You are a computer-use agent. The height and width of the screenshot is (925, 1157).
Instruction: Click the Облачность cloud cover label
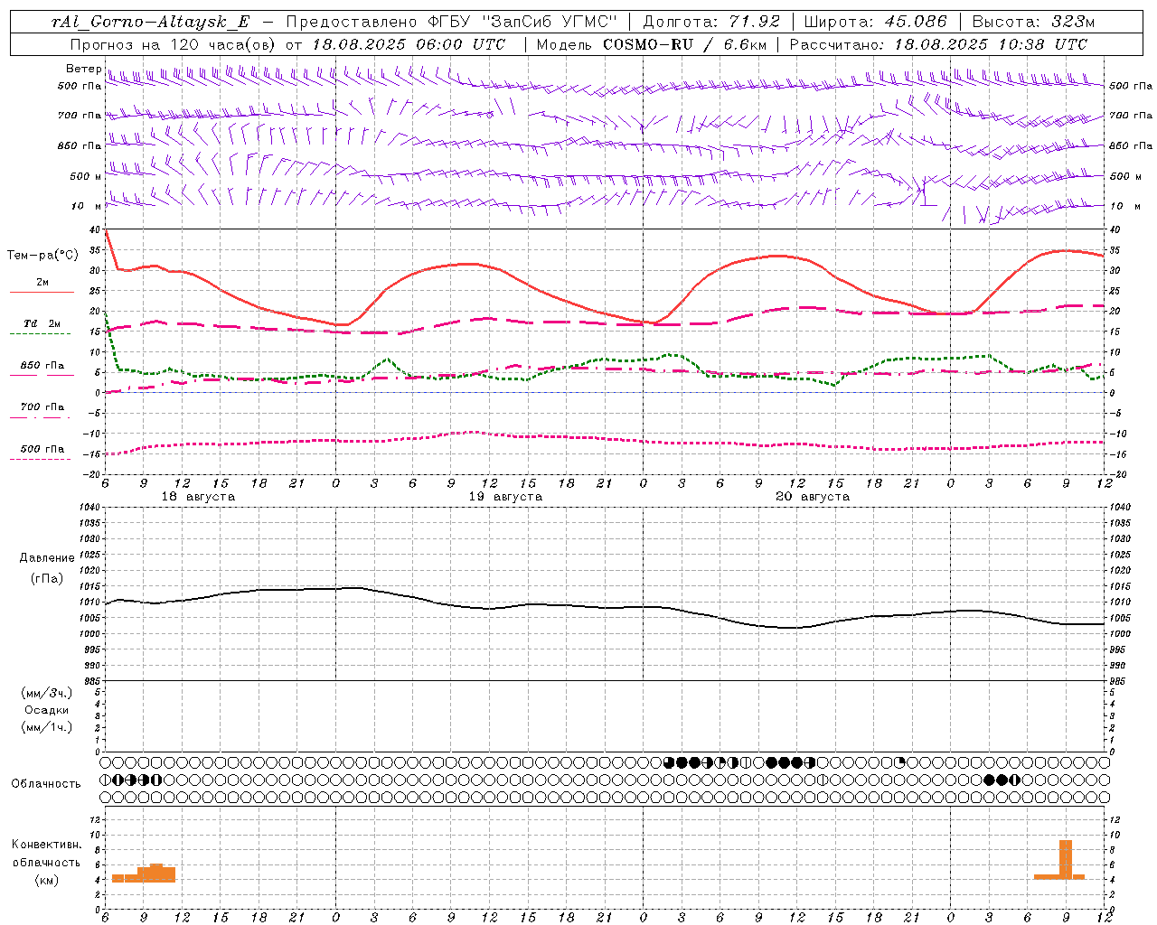coord(46,783)
